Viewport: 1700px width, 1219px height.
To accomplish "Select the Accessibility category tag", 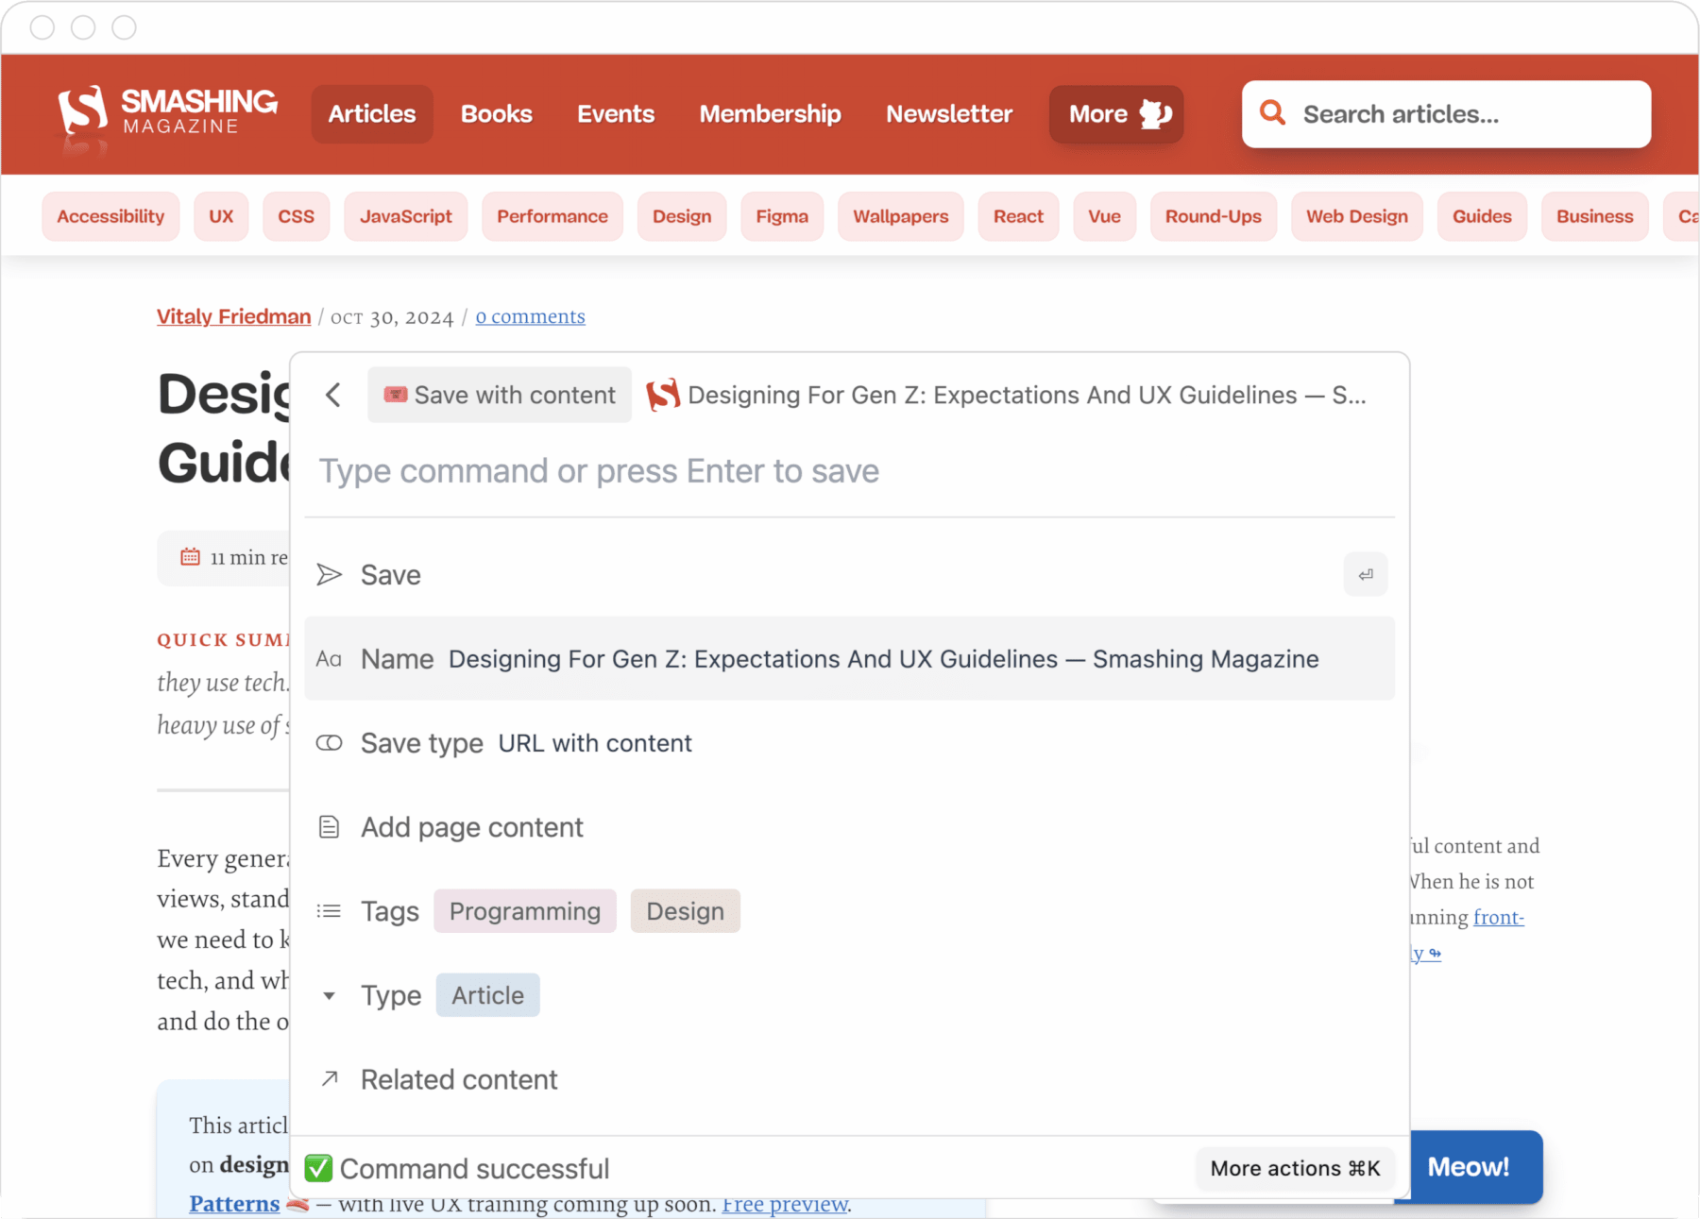I will (x=110, y=216).
